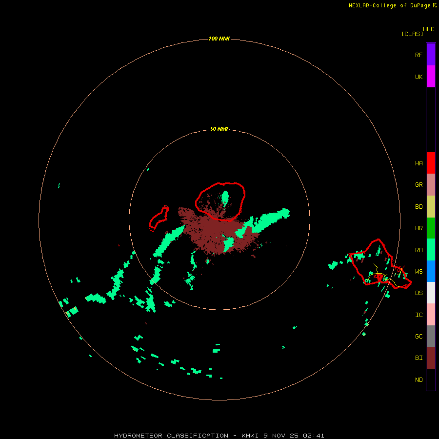Click the HA red legend swatch
439x439 pixels.
tap(431, 163)
